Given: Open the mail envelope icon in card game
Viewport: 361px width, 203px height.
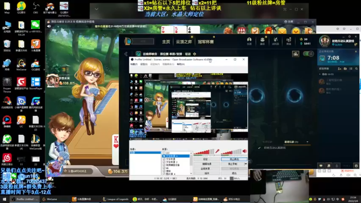Looking at the screenshot, I should [282, 31].
